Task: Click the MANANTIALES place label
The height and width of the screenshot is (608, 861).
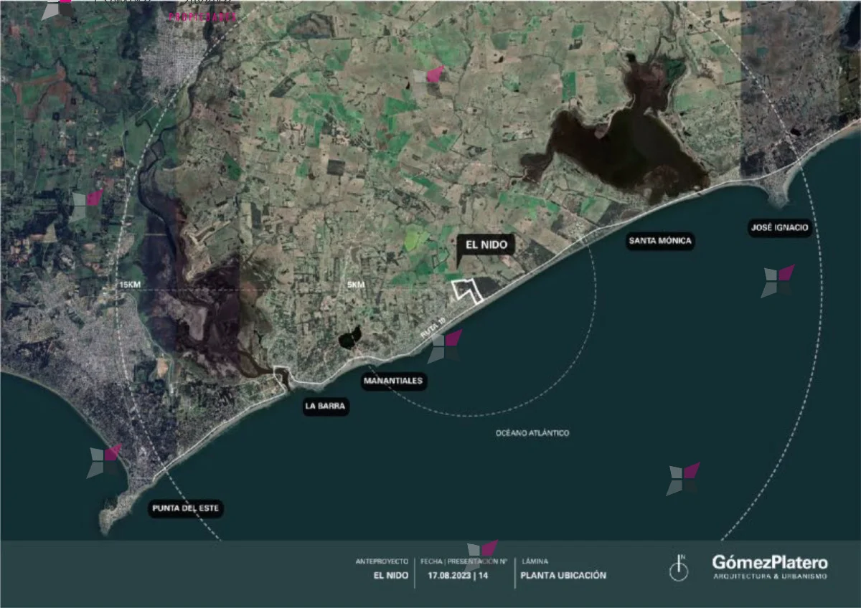Action: (x=393, y=381)
